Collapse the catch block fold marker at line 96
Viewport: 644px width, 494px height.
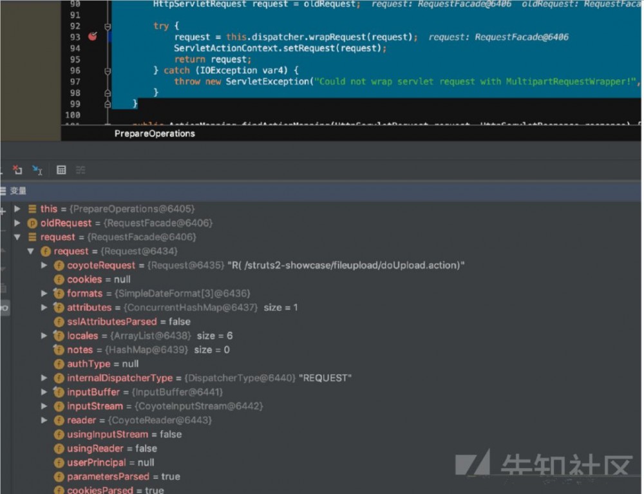coord(108,71)
